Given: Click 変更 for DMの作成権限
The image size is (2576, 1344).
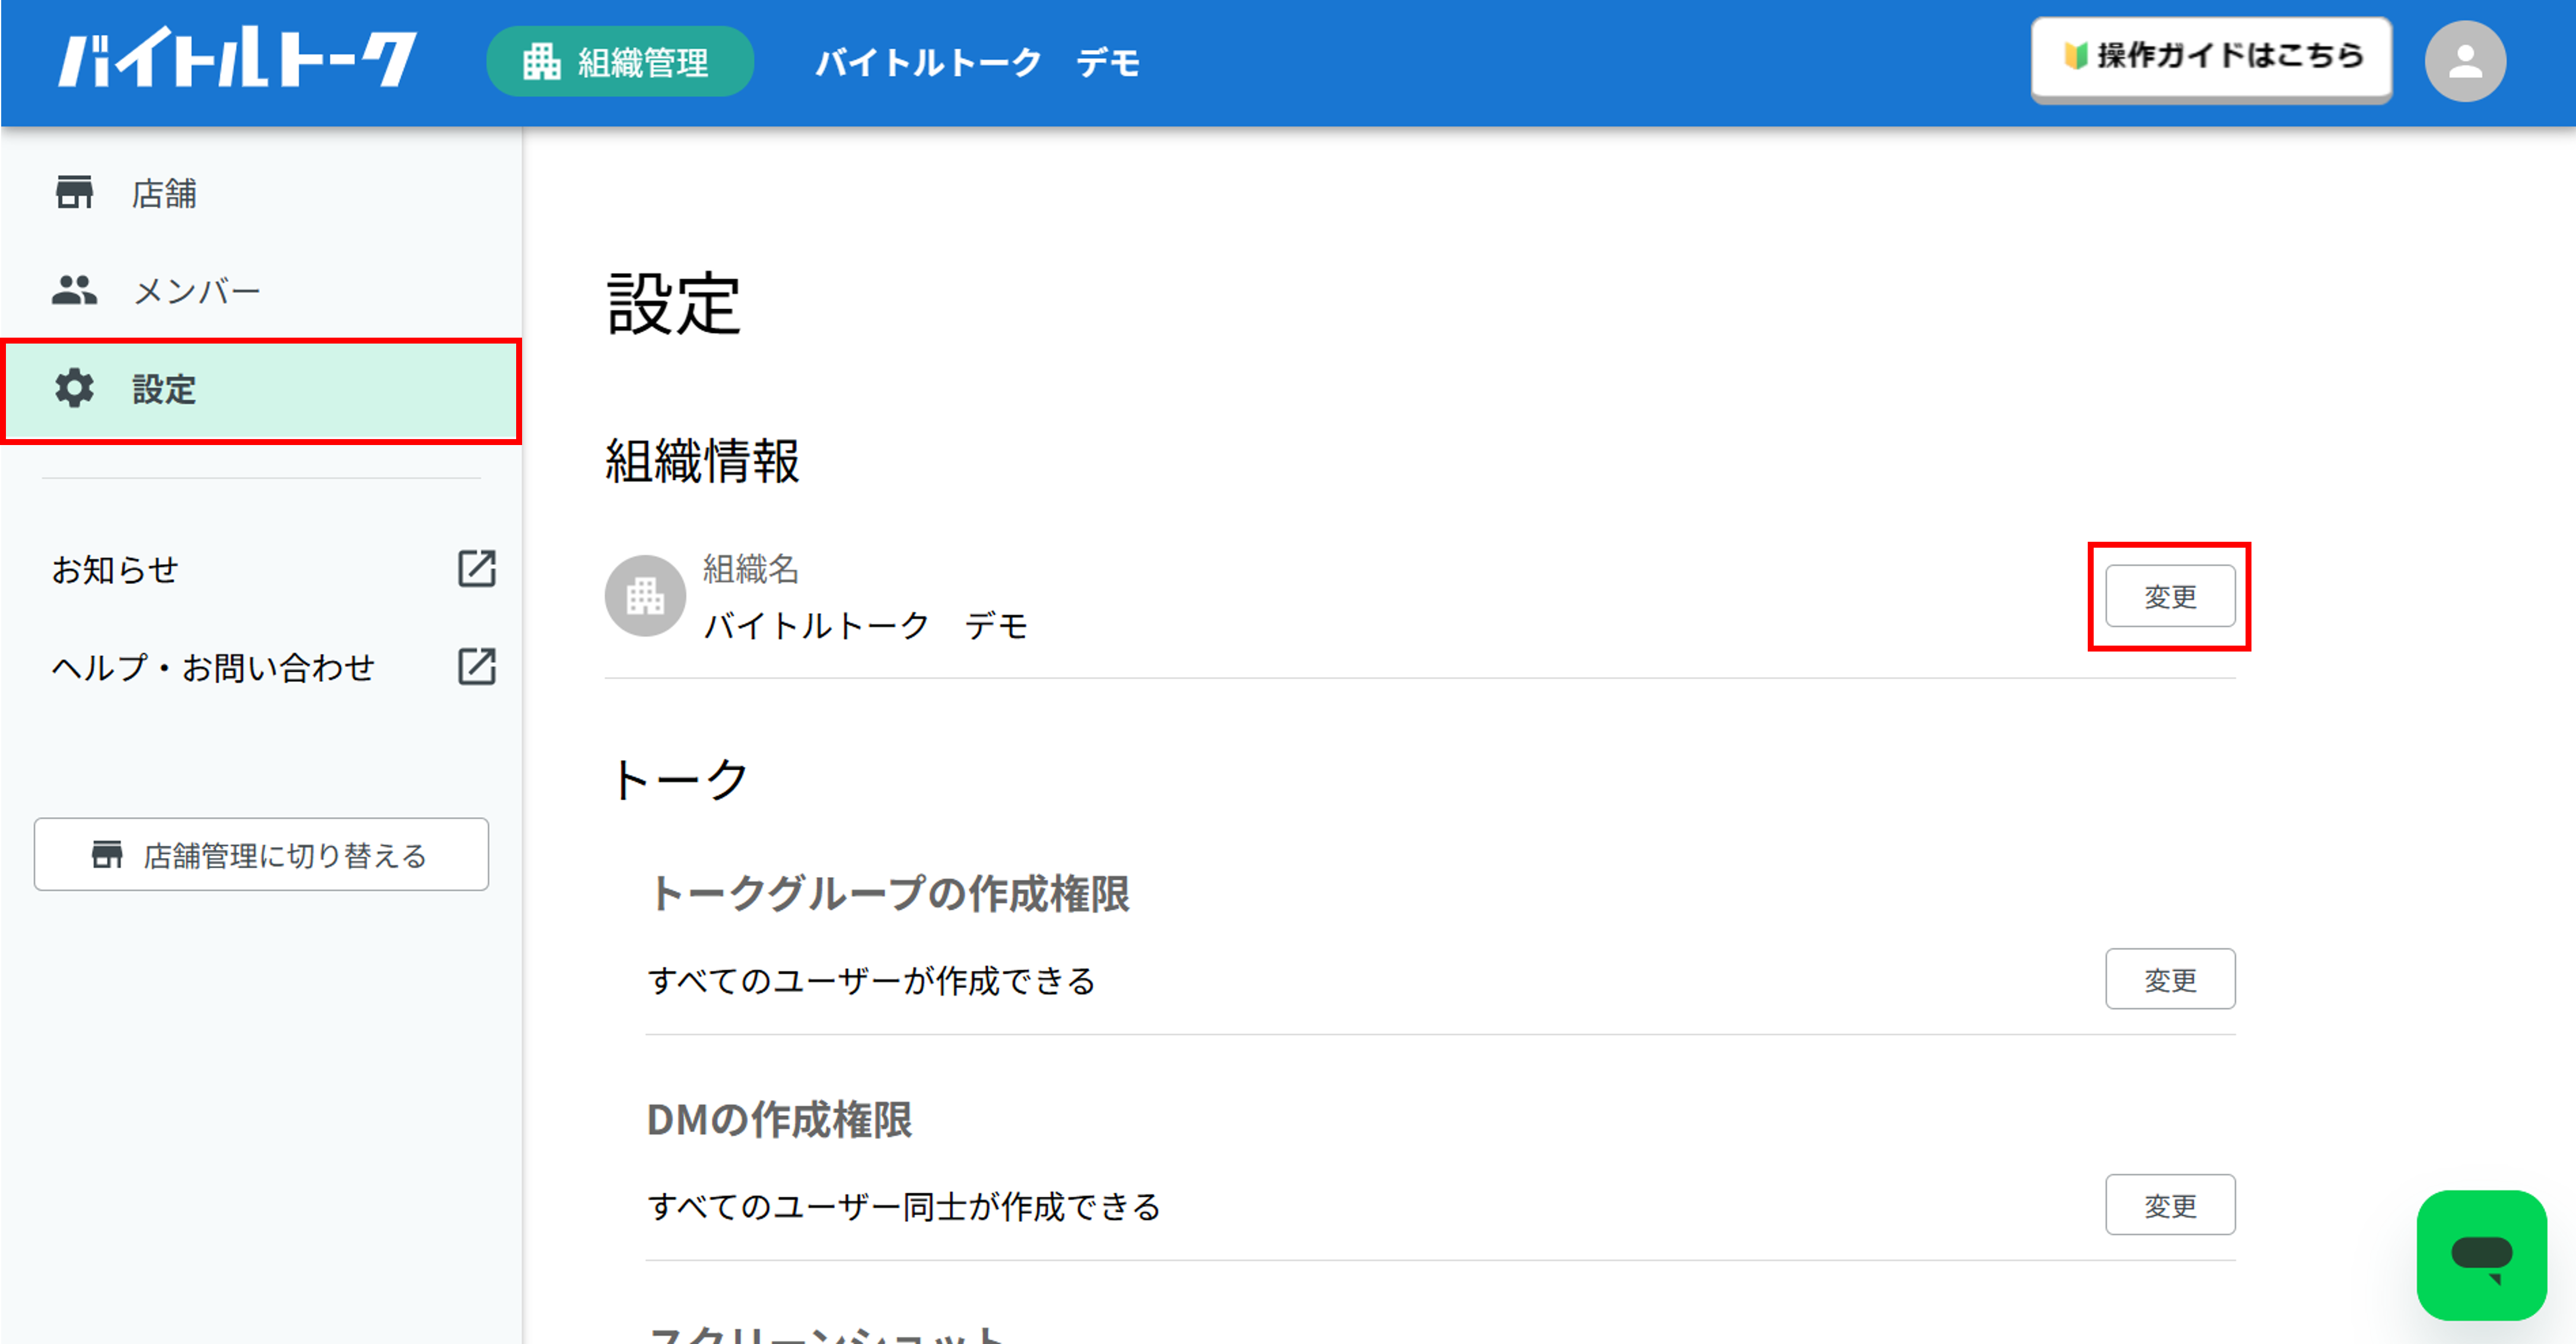Looking at the screenshot, I should tap(2170, 1205).
